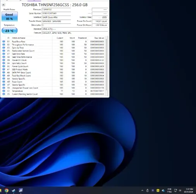Click the 23 °C temperature button
This screenshot has height=194, width=196.
[x=10, y=31]
